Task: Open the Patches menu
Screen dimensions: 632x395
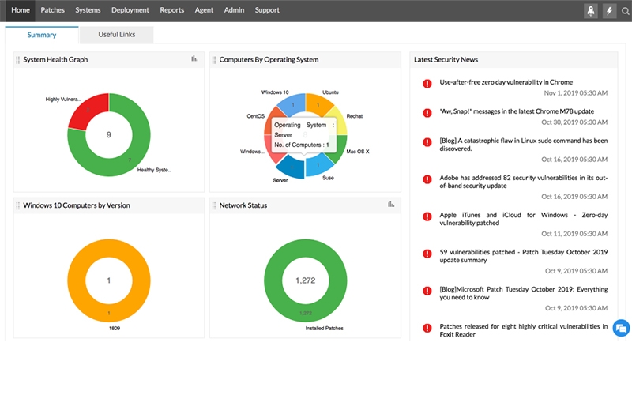Action: coord(52,10)
